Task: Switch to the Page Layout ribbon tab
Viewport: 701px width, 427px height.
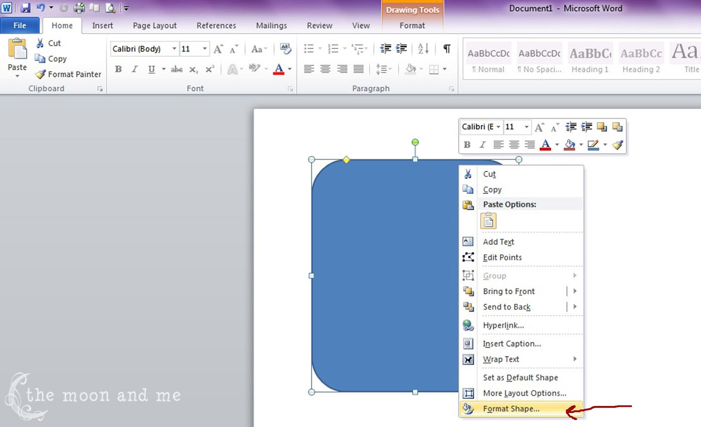Action: pyautogui.click(x=154, y=25)
